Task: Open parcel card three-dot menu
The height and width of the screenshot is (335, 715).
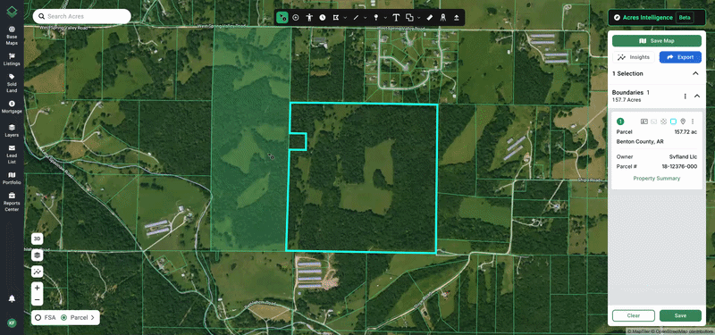Action: (692, 121)
